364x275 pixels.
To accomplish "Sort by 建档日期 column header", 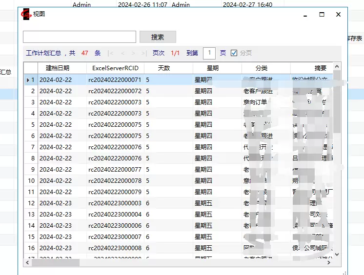I will pyautogui.click(x=58, y=68).
